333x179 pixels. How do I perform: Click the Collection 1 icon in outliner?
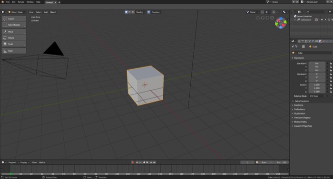pyautogui.click(x=299, y=20)
